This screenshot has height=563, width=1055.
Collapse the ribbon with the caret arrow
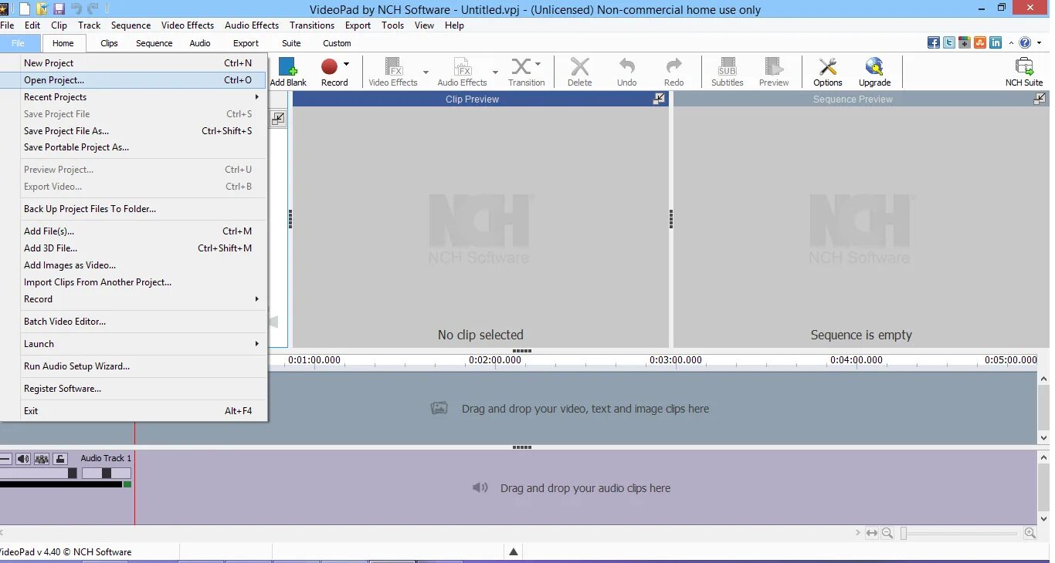coord(1013,43)
